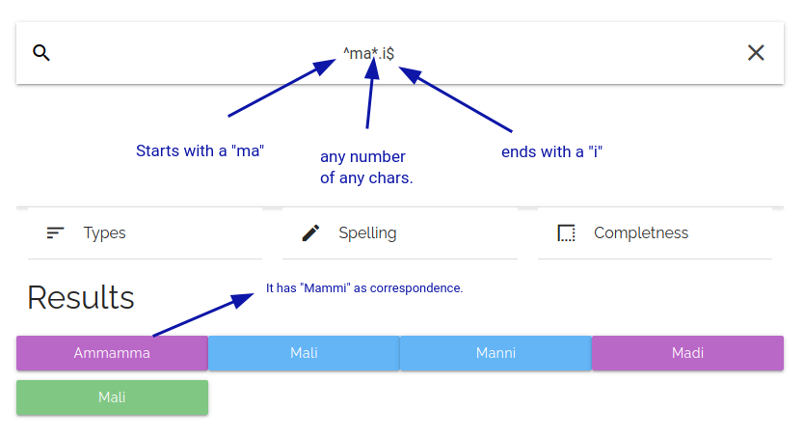Open the Completness filter label

pyautogui.click(x=641, y=232)
